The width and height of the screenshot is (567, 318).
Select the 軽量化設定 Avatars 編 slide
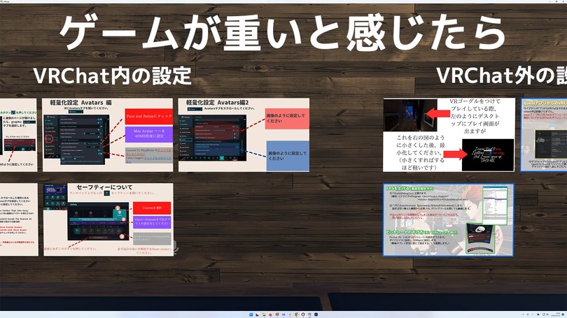(108, 135)
